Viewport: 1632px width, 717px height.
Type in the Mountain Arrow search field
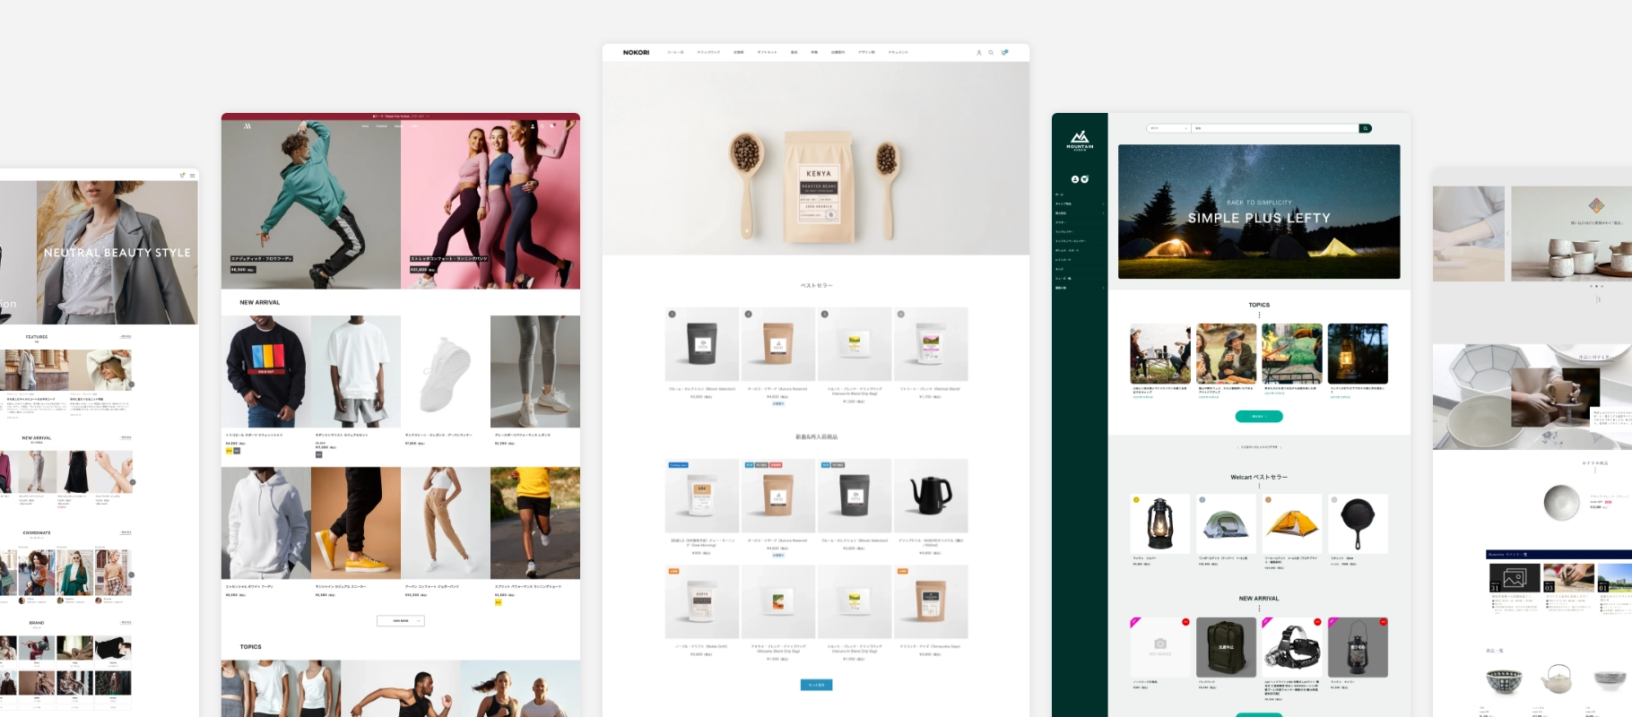pos(1273,128)
